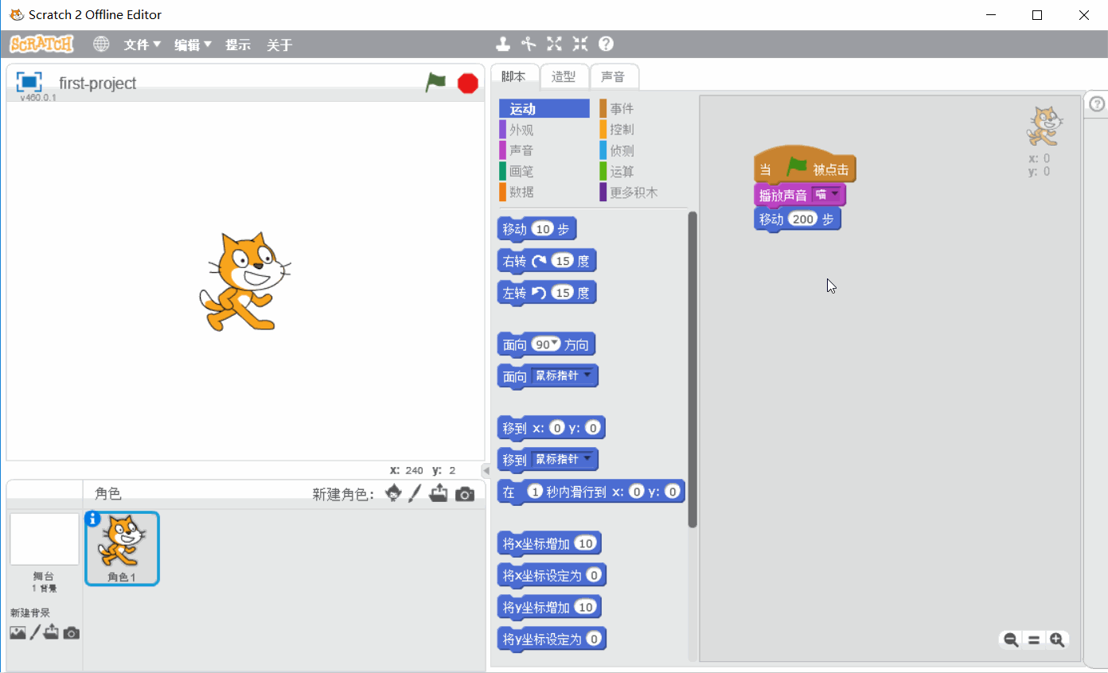Image resolution: width=1108 pixels, height=673 pixels.
Task: Select the Duplicate stamp tool
Action: point(503,44)
